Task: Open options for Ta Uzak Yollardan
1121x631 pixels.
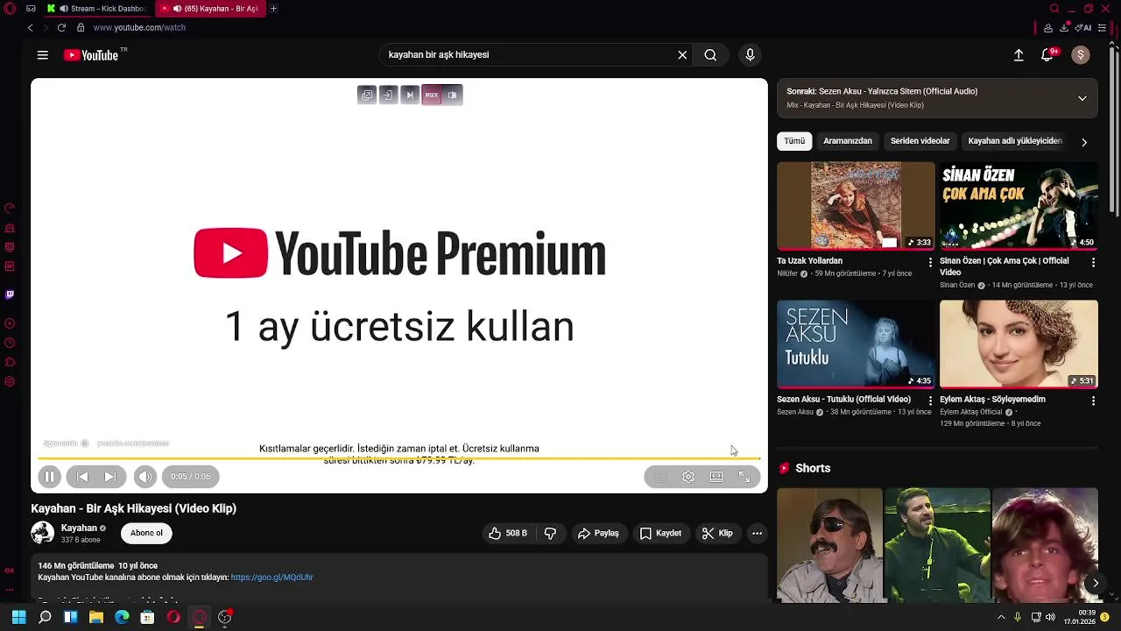Action: 930,262
